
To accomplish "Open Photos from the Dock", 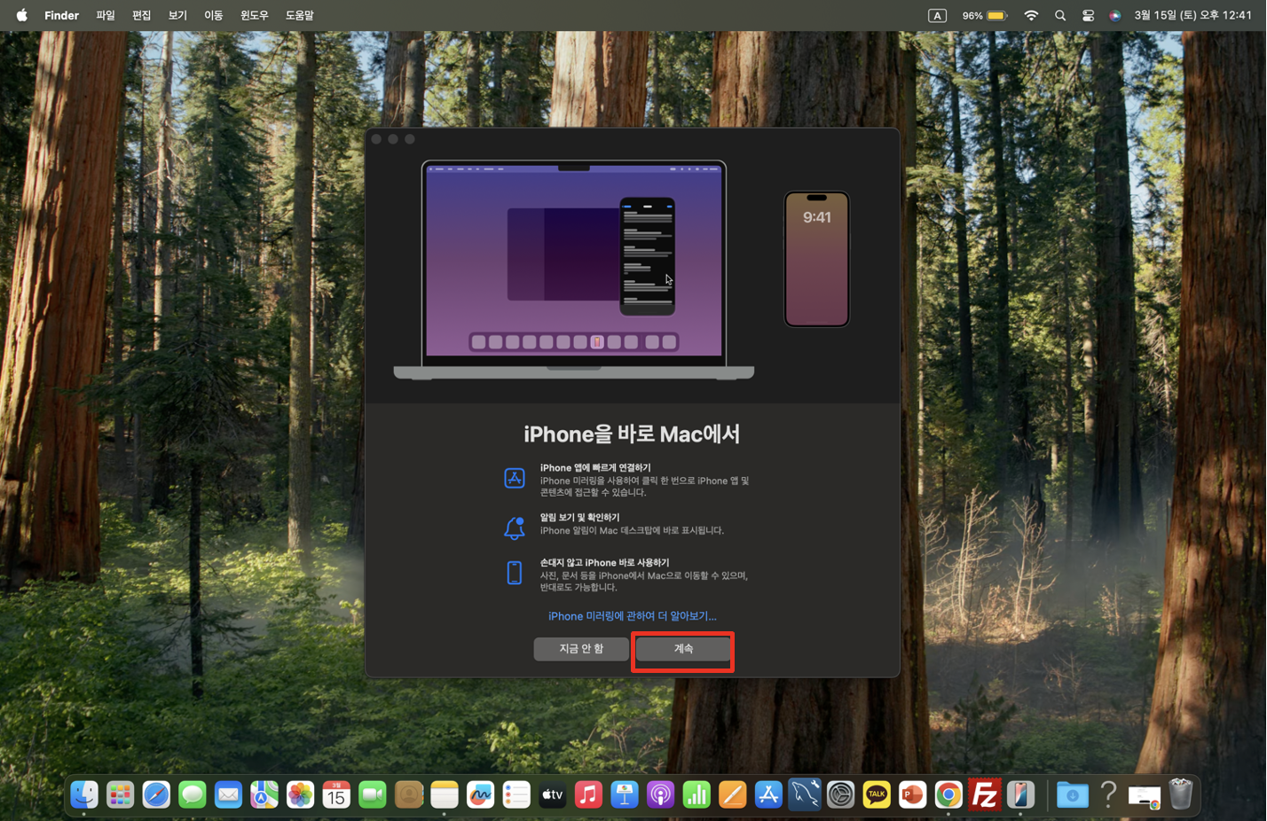I will [301, 795].
